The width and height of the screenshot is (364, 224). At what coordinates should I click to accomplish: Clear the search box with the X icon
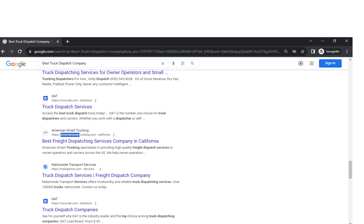(163, 63)
